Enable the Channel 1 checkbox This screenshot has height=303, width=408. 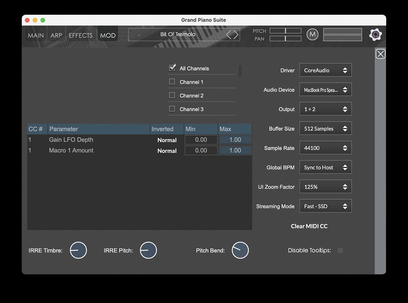pos(172,82)
